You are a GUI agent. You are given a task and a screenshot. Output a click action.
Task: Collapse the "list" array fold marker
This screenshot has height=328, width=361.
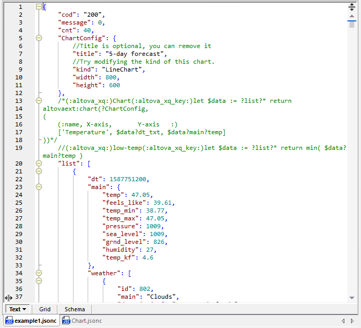tap(39, 163)
